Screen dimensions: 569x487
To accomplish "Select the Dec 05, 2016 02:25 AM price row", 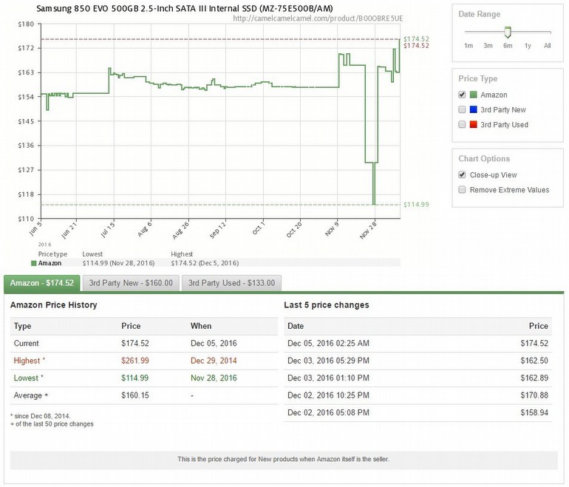I will [418, 344].
